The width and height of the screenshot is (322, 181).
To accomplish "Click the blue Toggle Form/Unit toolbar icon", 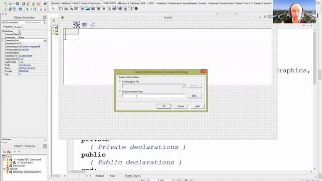I will click(x=20, y=9).
